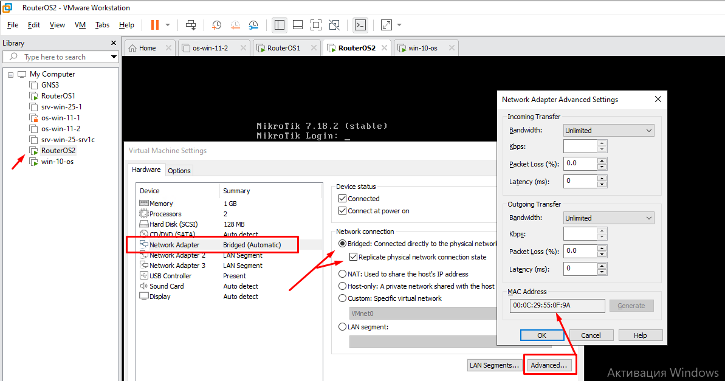The height and width of the screenshot is (381, 725).
Task: Select the Memory device row
Action: tap(229, 204)
